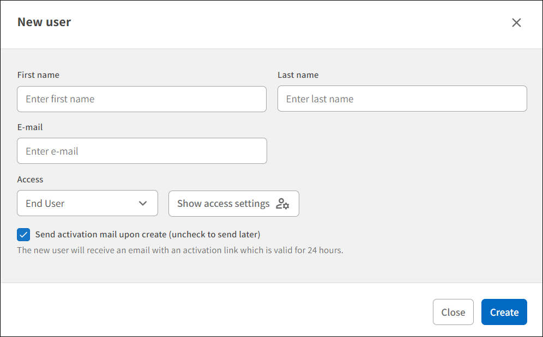Click the white checkmark inside the blue checkbox

point(23,235)
